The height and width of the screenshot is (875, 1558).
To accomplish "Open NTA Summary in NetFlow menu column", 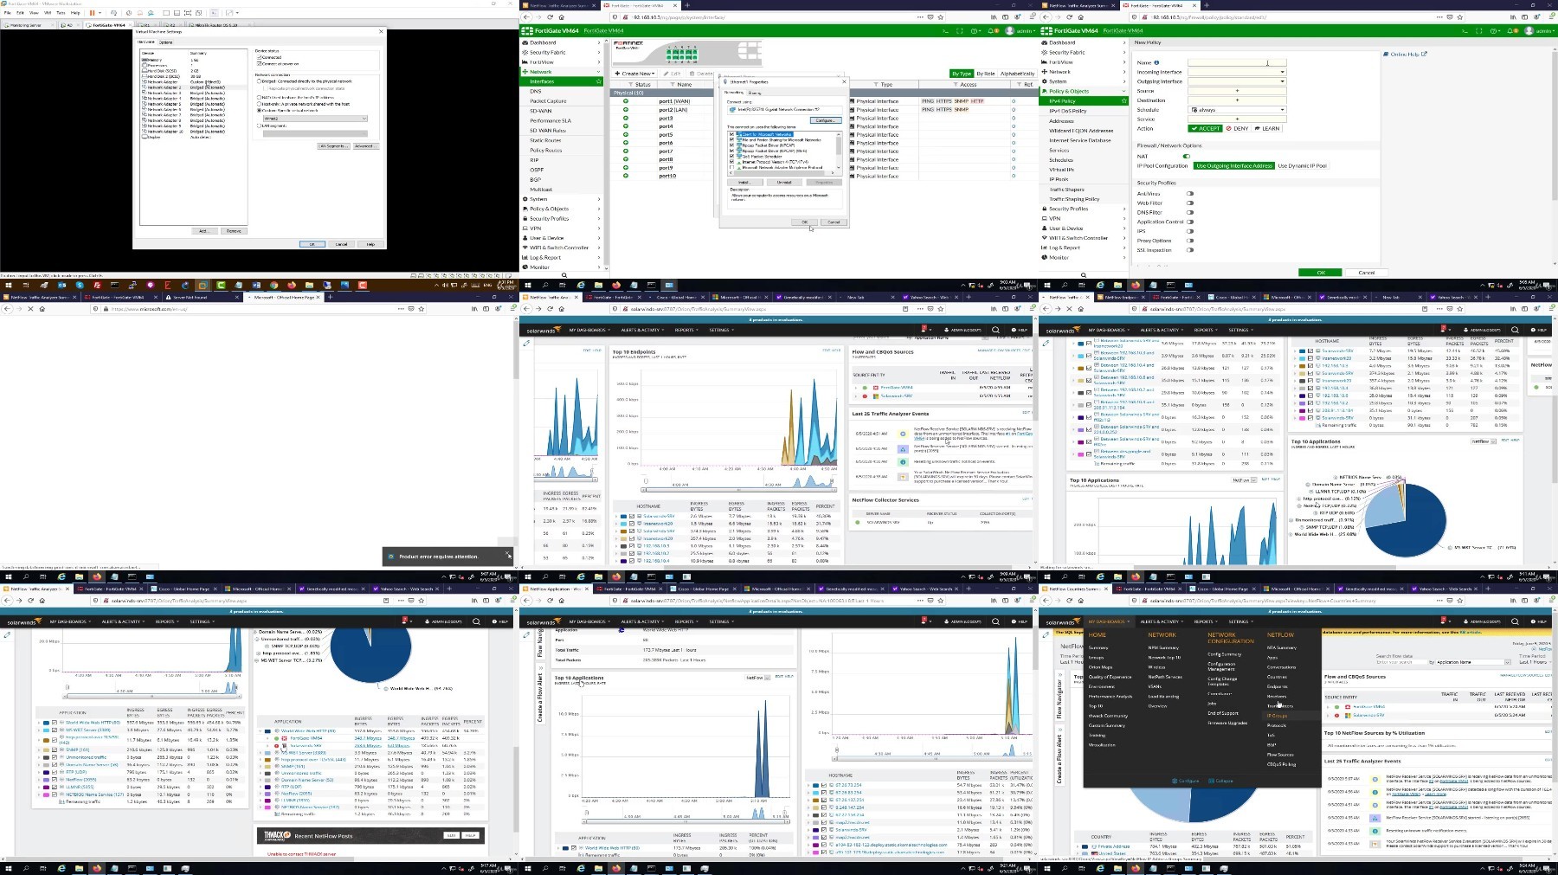I will 1282,647.
